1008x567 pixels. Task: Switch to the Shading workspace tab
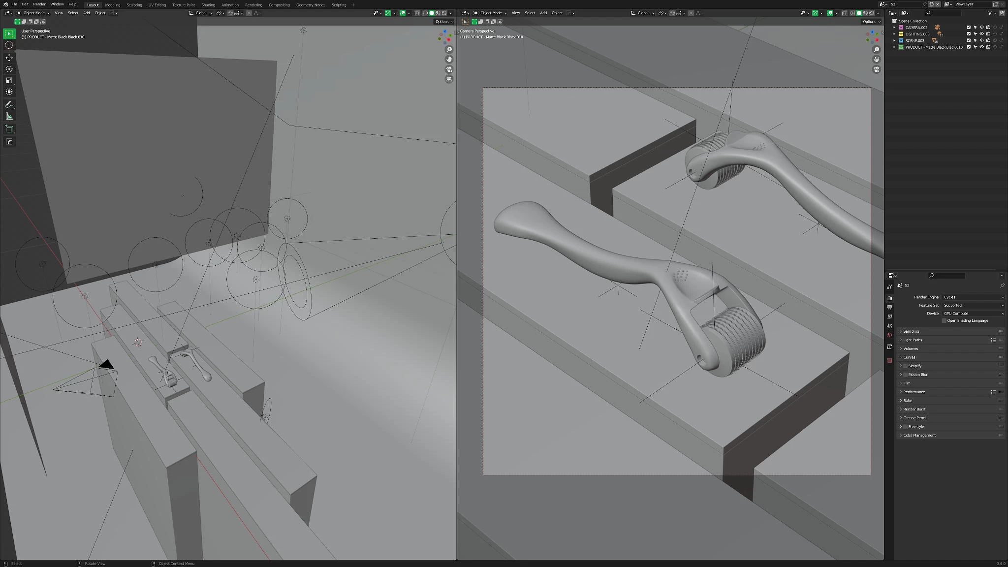208,5
